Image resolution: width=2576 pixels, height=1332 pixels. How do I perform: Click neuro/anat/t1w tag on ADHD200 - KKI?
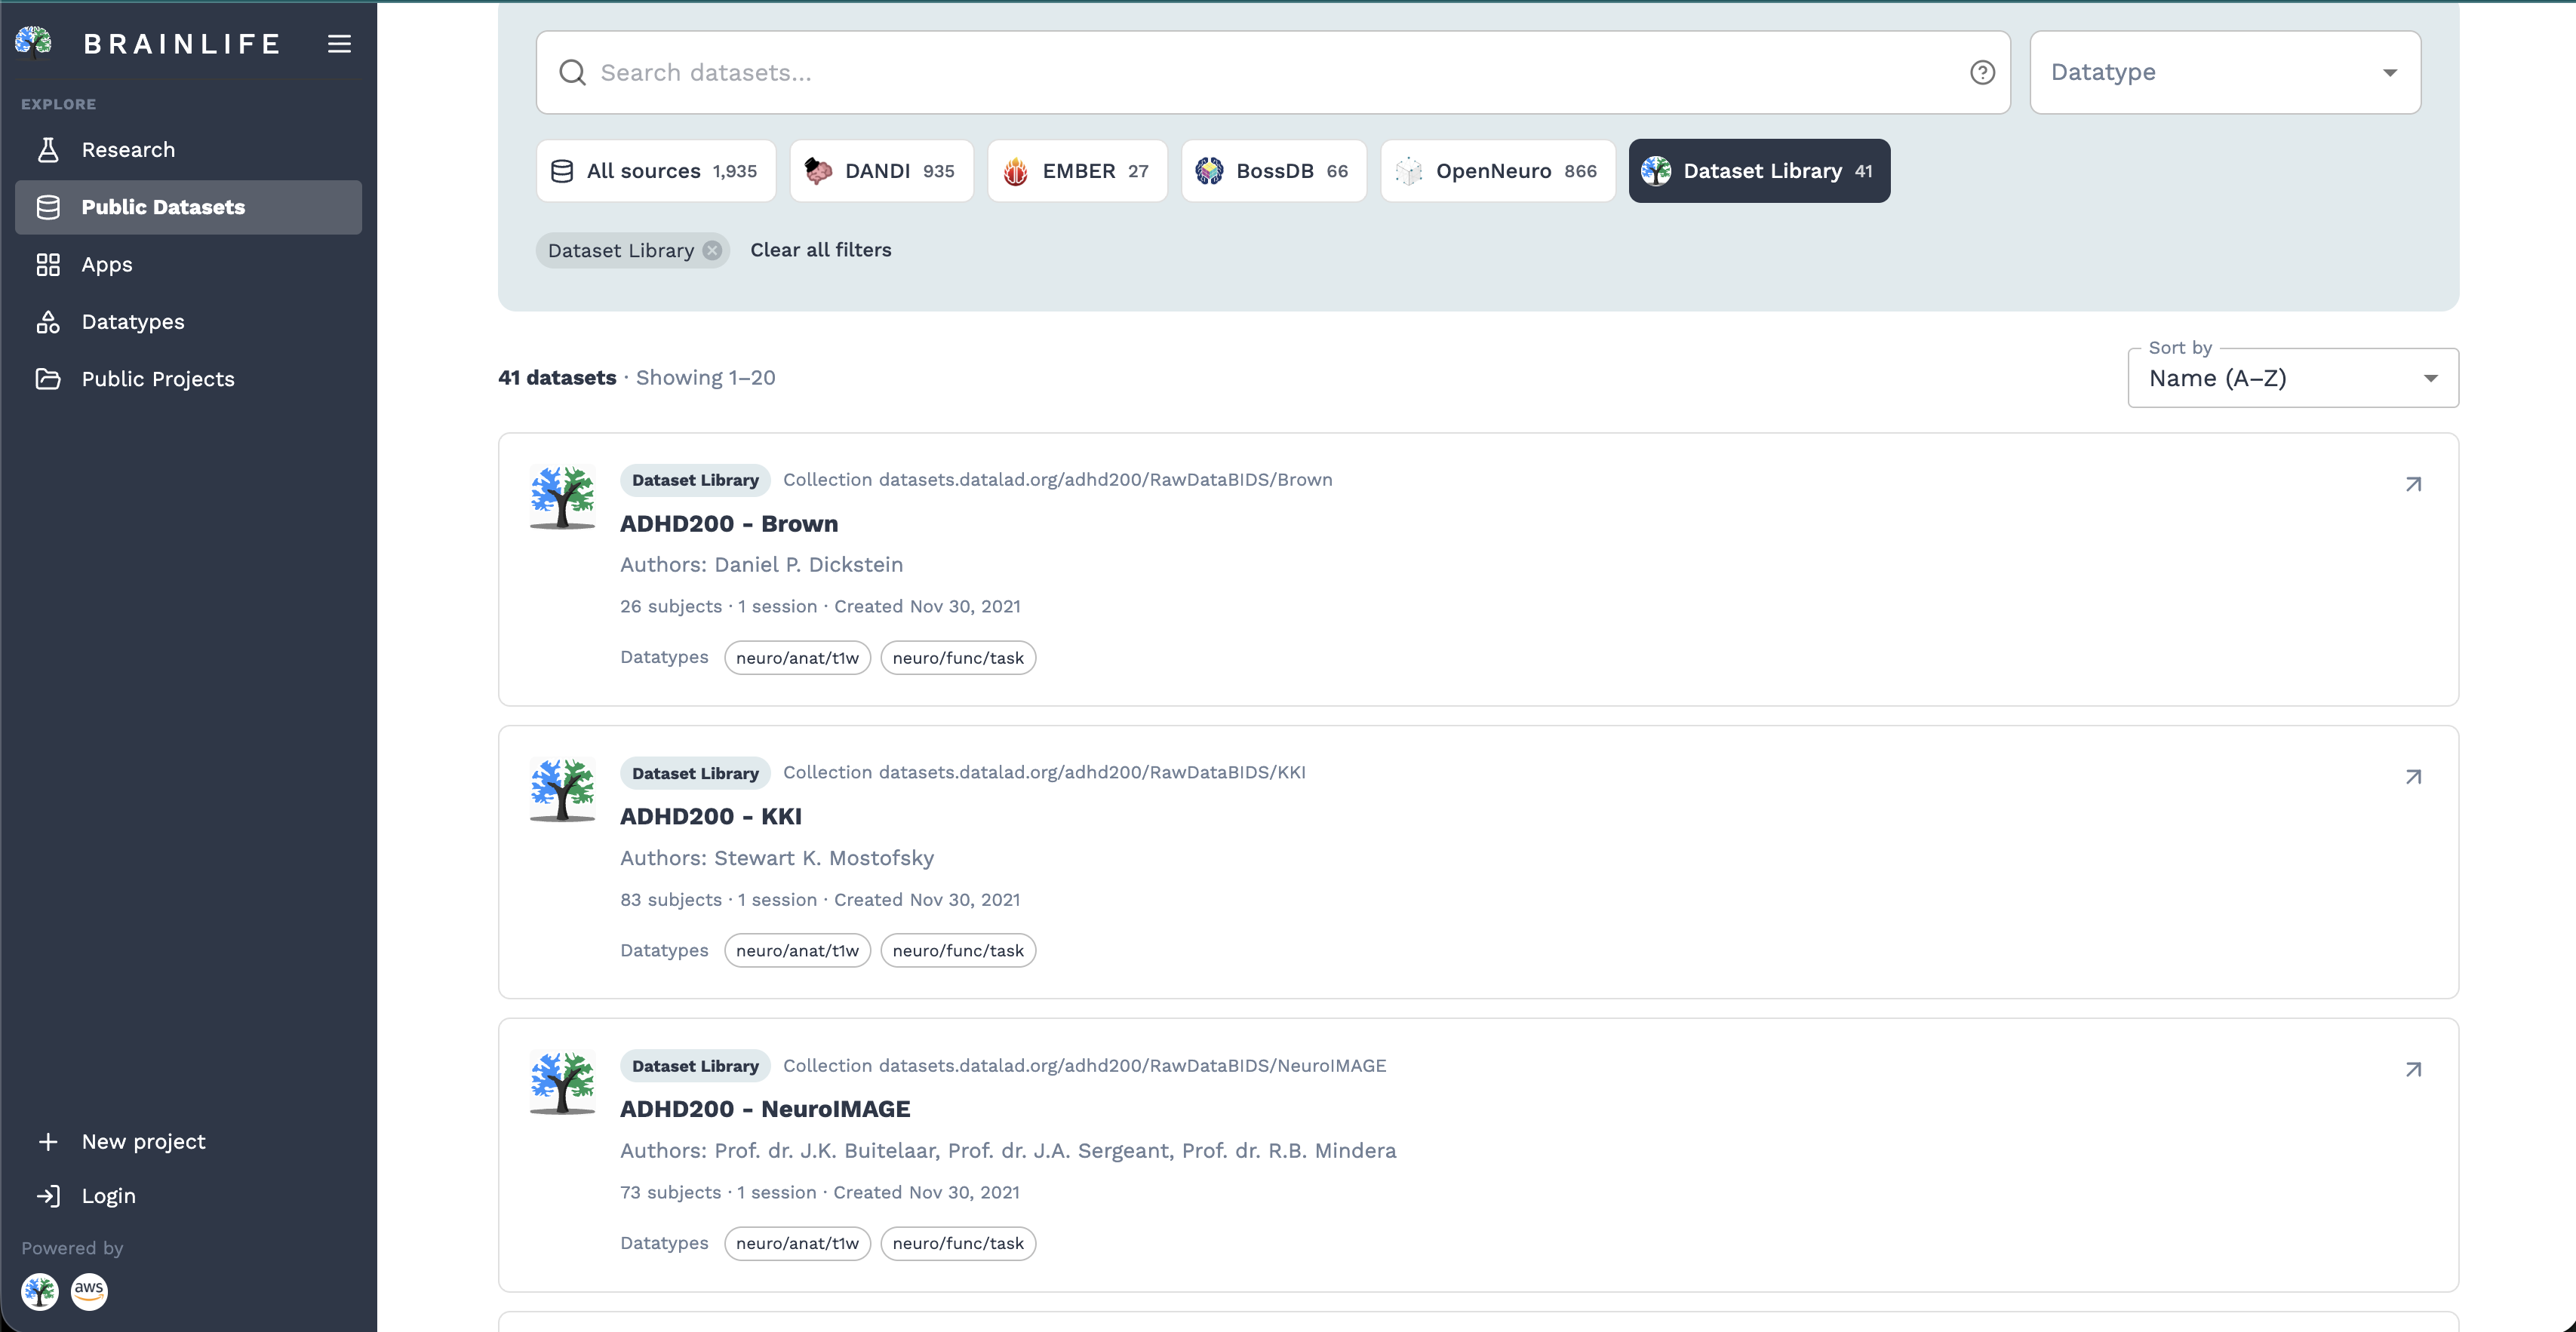pyautogui.click(x=797, y=950)
